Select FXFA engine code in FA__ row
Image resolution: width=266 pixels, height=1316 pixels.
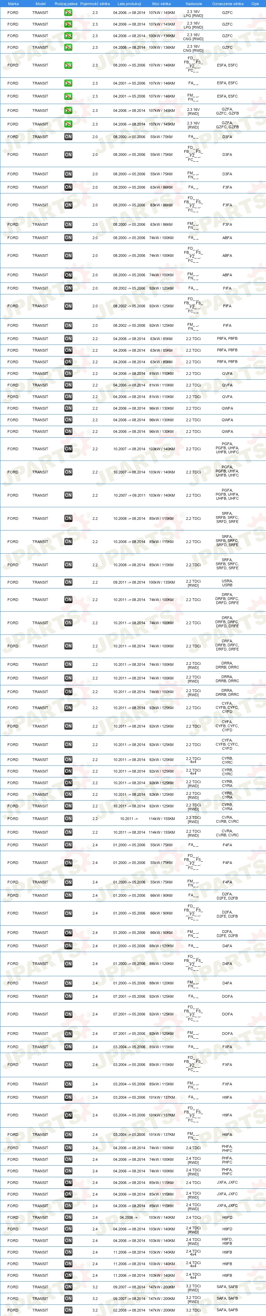(227, 1047)
